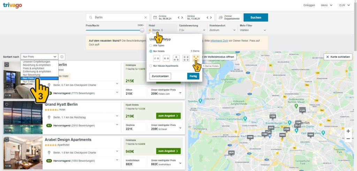The image size is (357, 171).
Task: Go to next Anreise day arrow
Action: coord(182,17)
